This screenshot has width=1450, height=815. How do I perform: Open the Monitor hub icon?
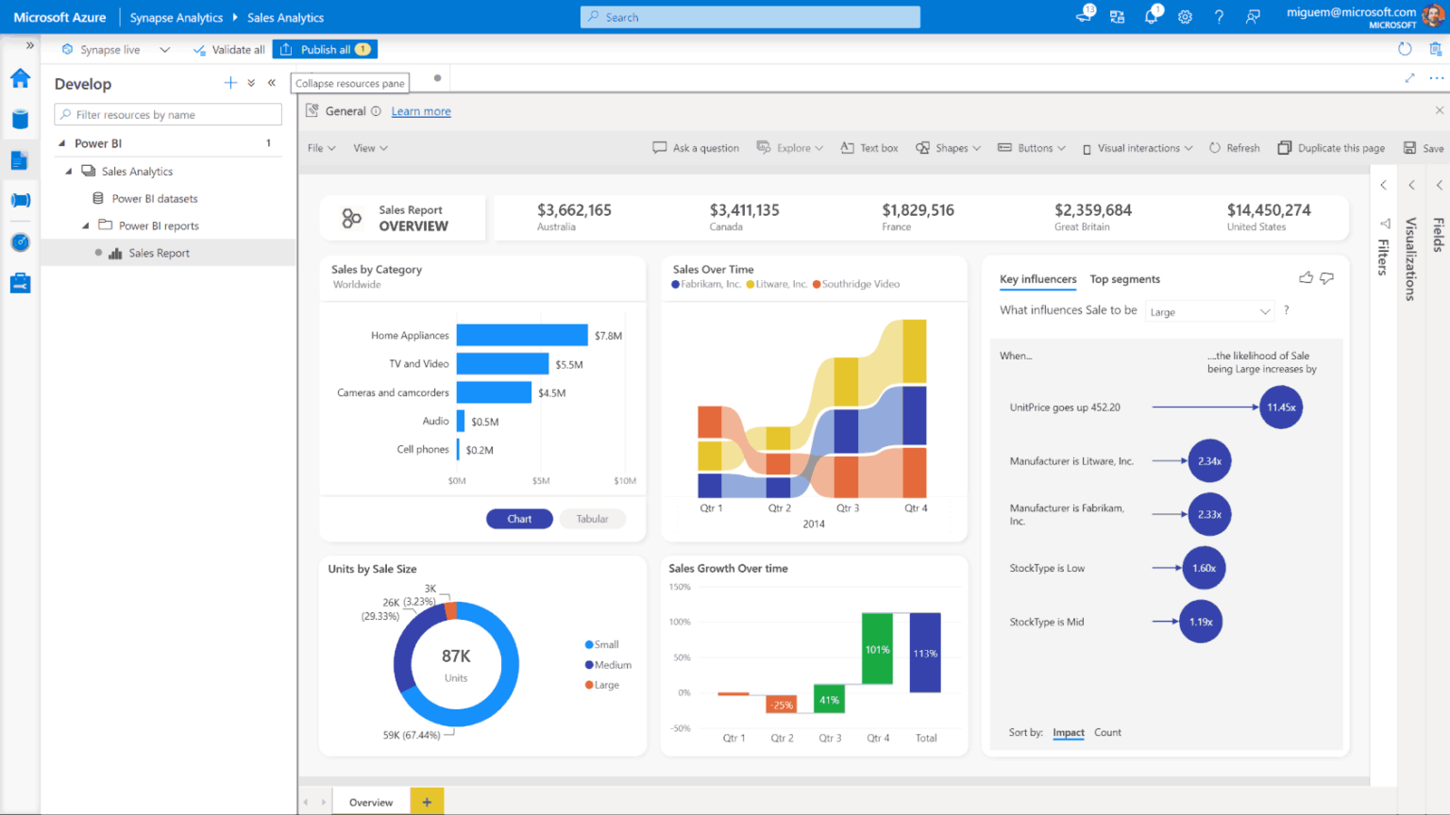tap(21, 242)
